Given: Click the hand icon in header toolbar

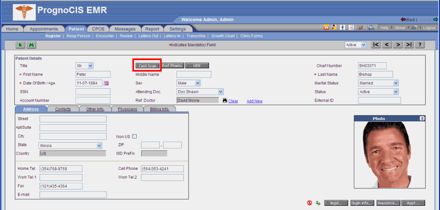Looking at the screenshot, I should coord(352,27).
